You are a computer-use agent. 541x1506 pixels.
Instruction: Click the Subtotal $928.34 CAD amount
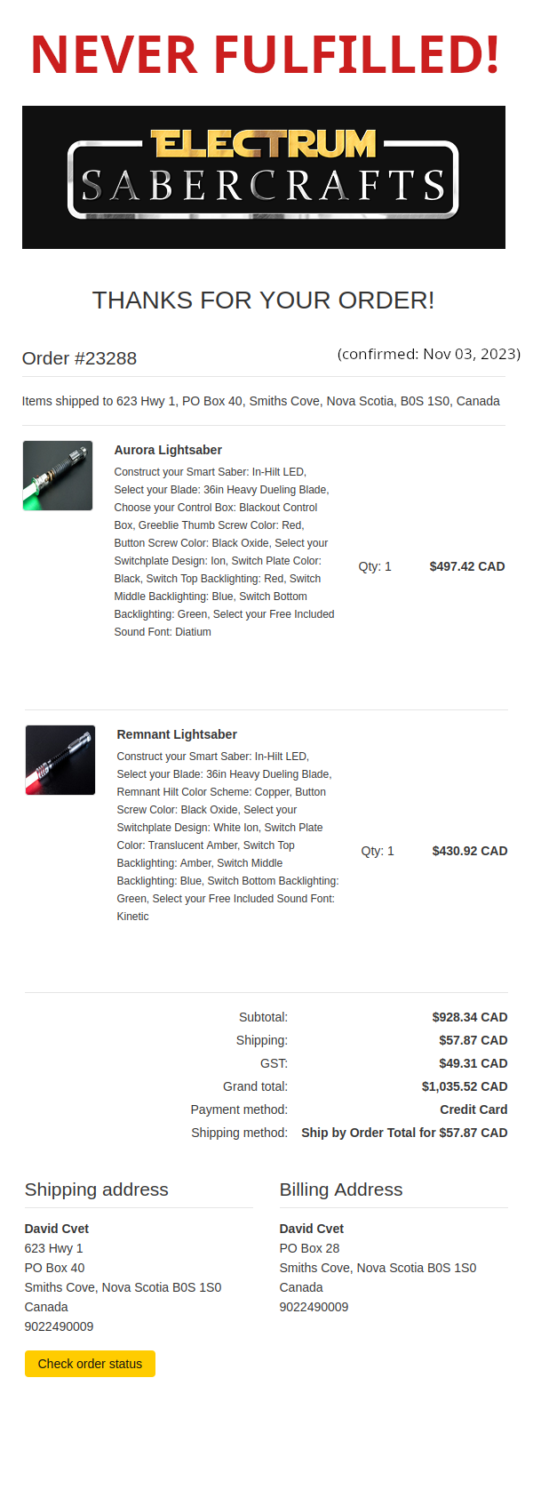469,1017
